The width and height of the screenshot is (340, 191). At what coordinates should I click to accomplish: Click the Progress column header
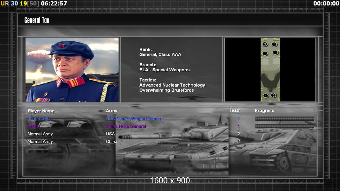(264, 110)
